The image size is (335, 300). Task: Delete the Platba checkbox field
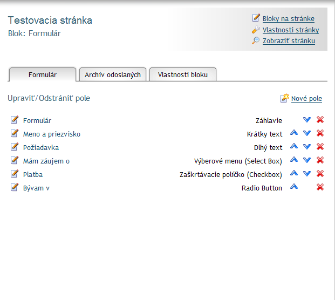pyautogui.click(x=320, y=174)
